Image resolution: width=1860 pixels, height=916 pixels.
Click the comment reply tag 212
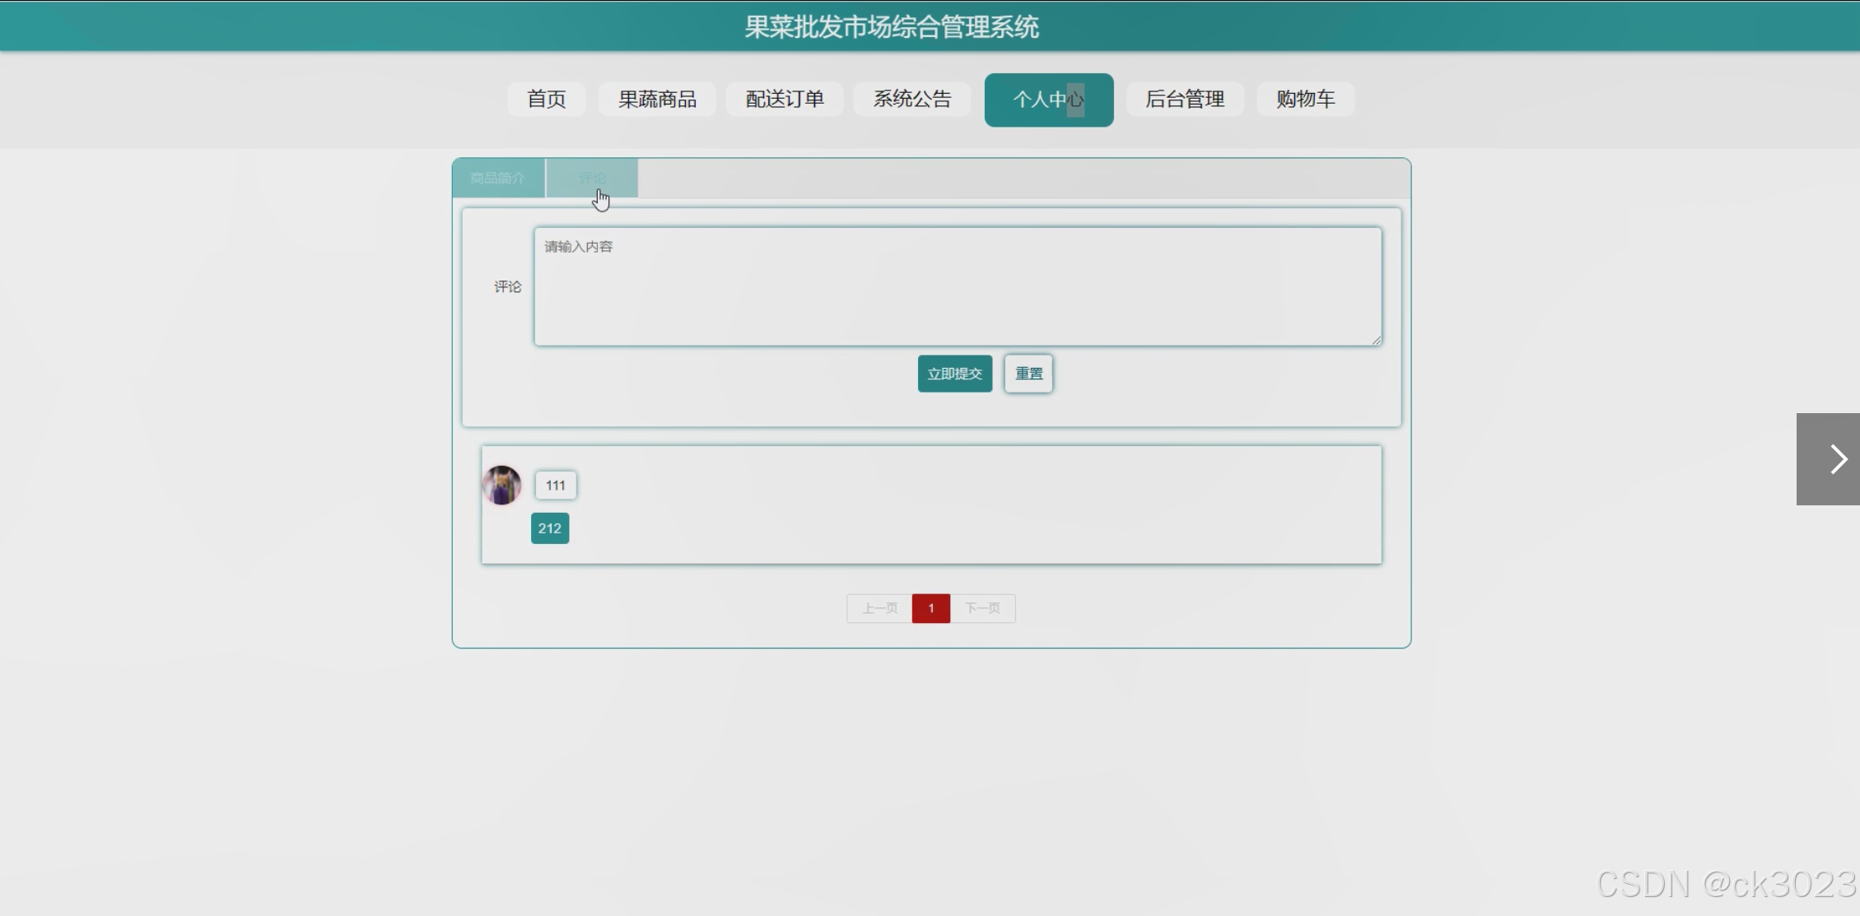tap(550, 528)
